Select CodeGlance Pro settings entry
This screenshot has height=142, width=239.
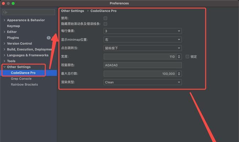[x=23, y=73]
